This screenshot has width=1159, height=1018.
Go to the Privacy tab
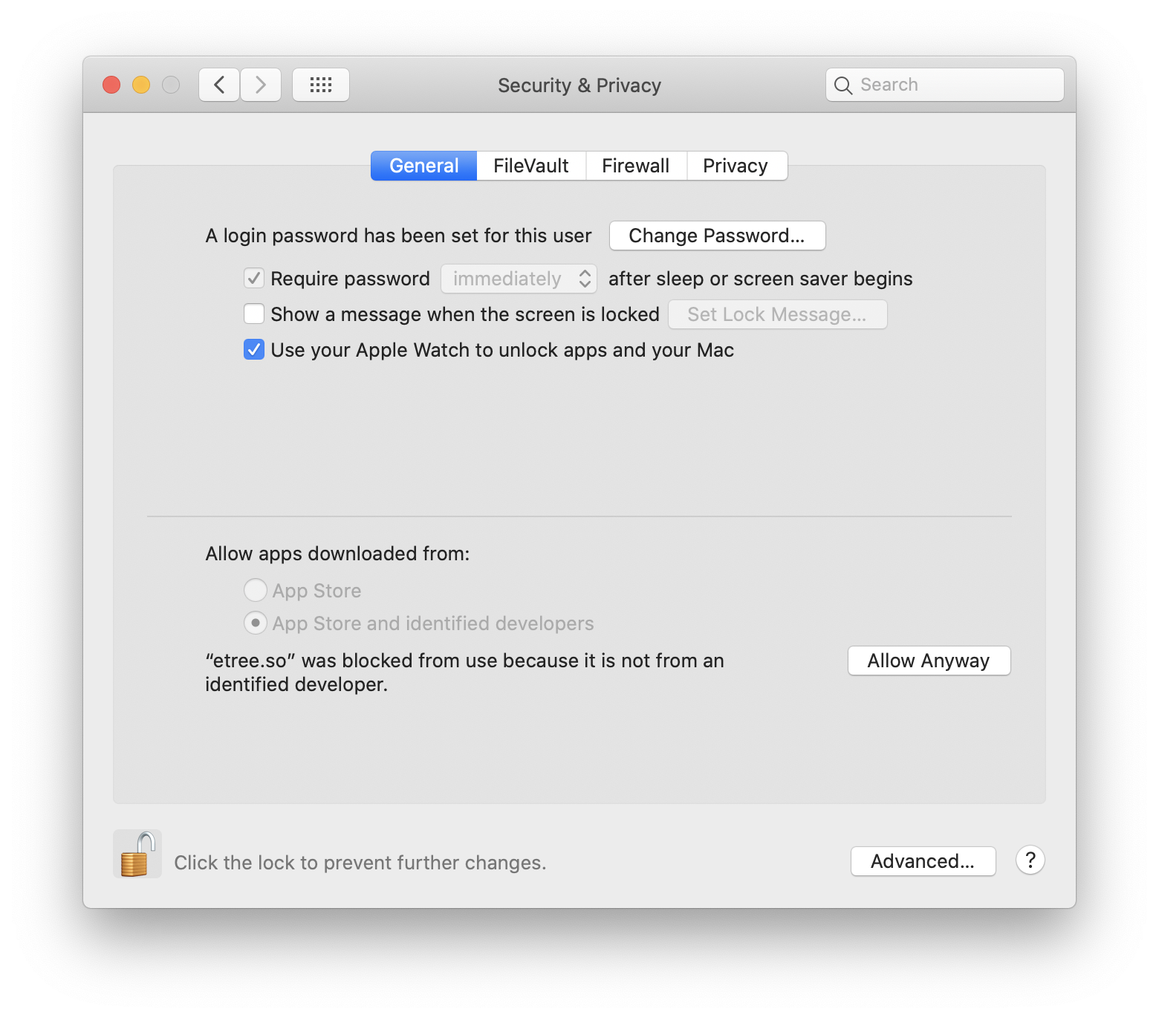pos(736,166)
